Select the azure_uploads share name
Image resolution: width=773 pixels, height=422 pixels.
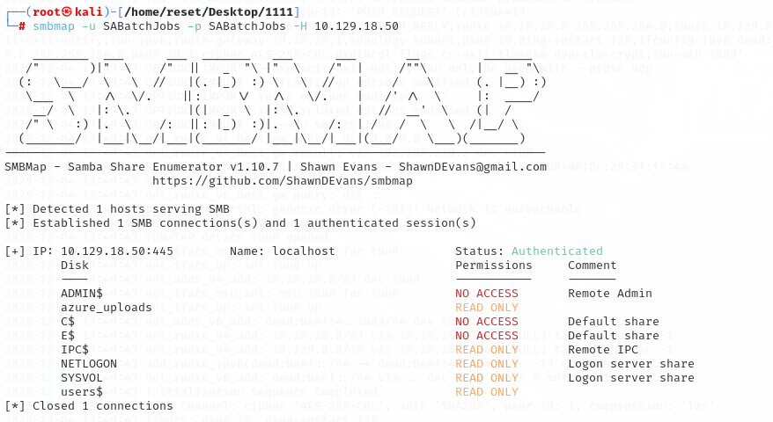coord(107,308)
